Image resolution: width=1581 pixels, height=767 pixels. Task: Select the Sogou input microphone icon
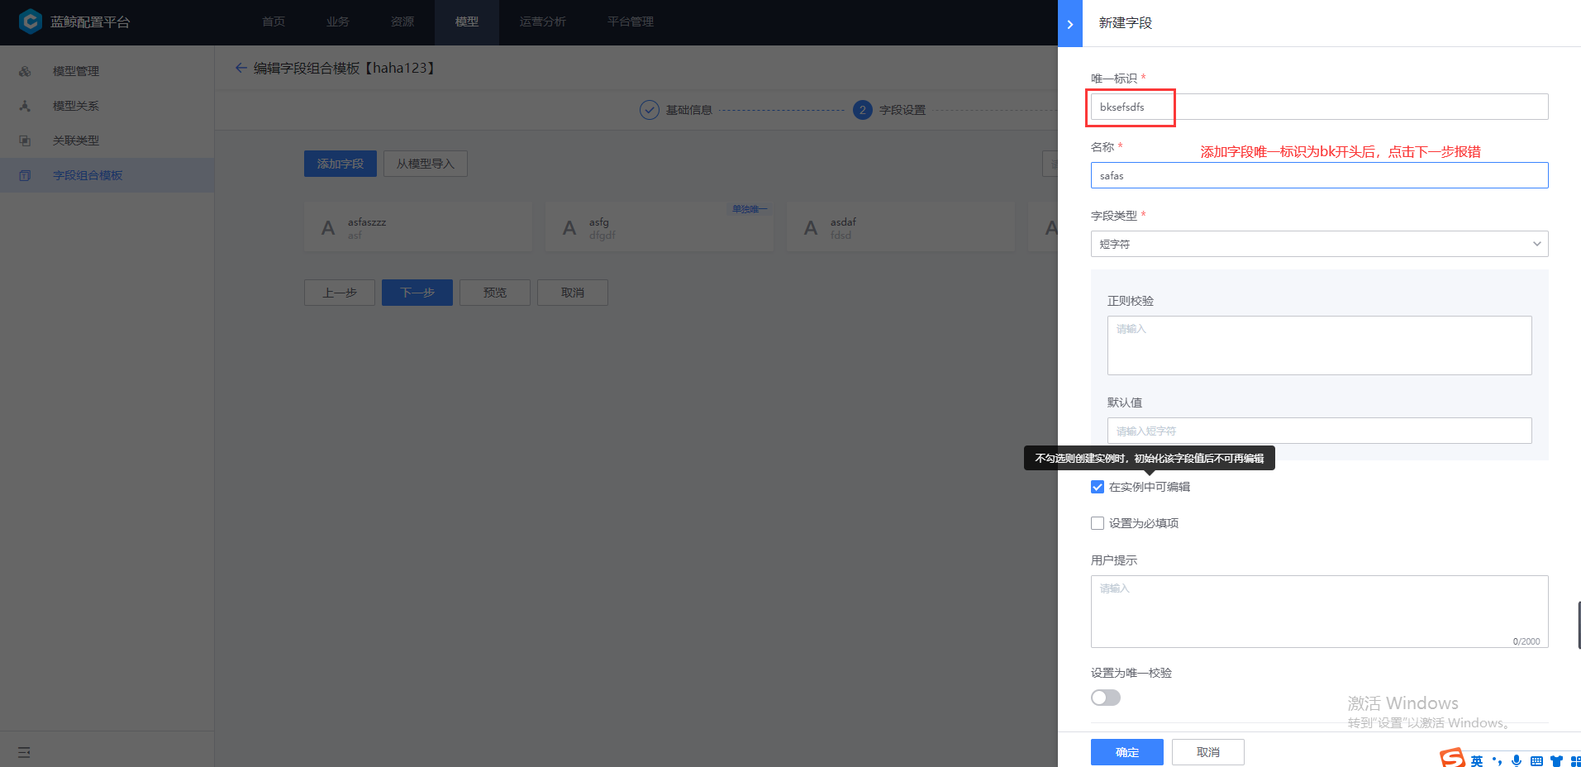point(1517,760)
